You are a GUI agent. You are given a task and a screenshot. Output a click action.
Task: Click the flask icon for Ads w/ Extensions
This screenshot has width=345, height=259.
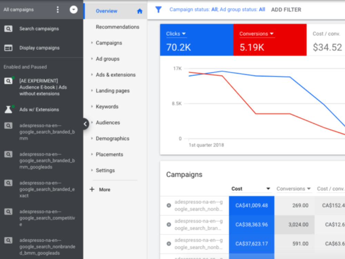[8, 109]
